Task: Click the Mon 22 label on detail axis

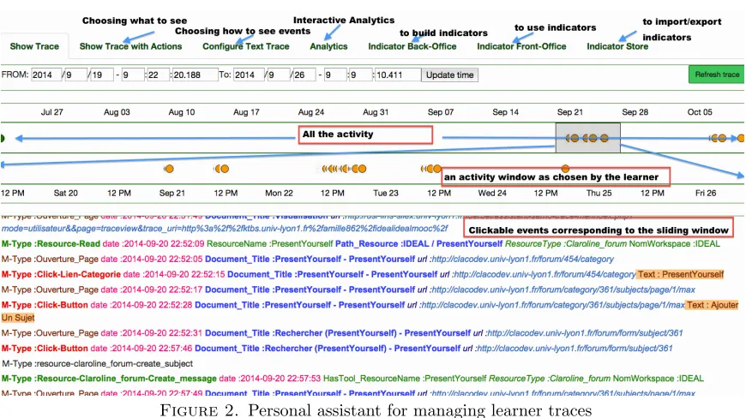Action: pos(279,194)
